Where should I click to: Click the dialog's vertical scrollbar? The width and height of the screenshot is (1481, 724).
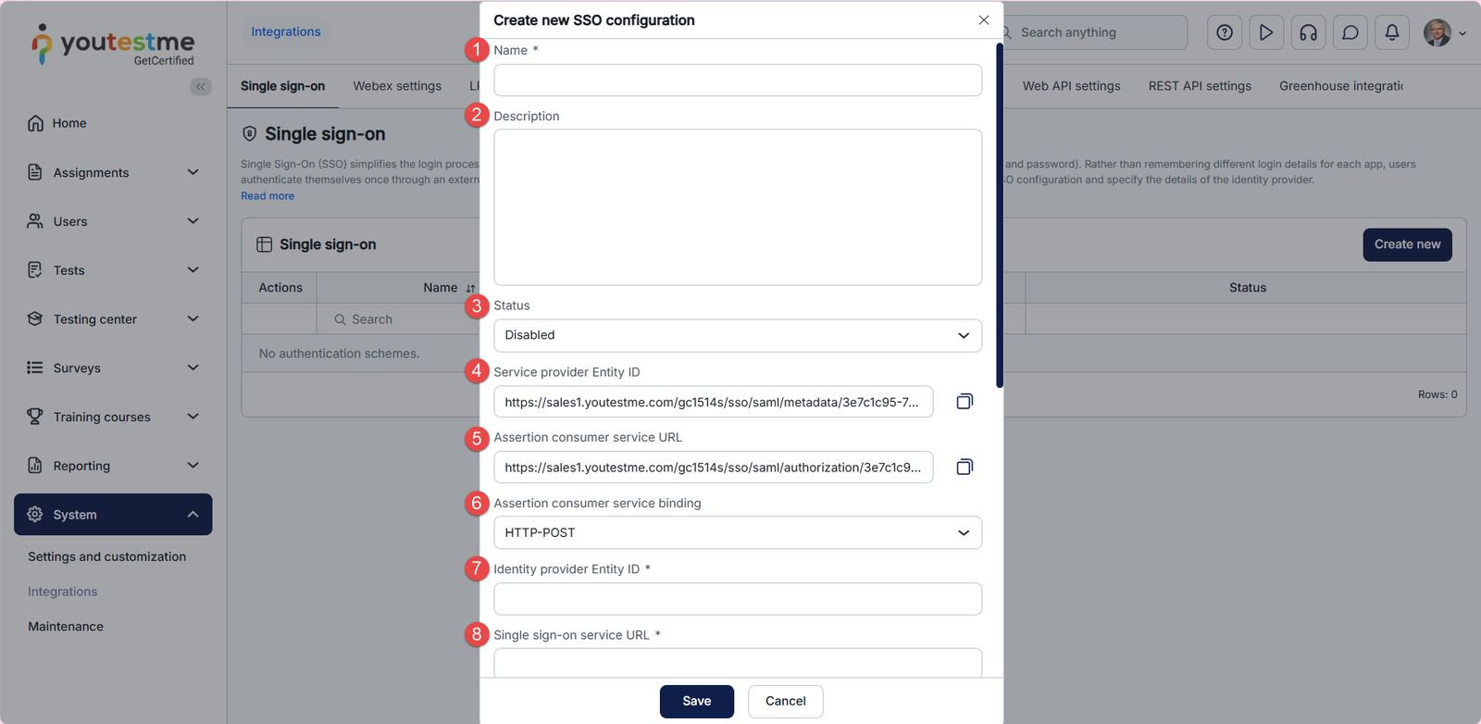[1000, 215]
